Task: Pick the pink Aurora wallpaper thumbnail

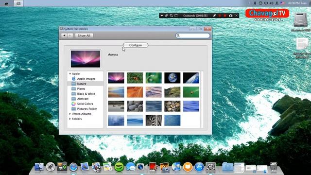Action: (x=116, y=78)
